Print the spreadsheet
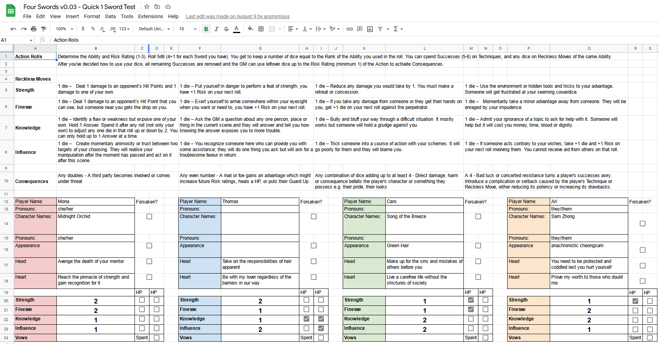The height and width of the screenshot is (344, 659). point(34,29)
